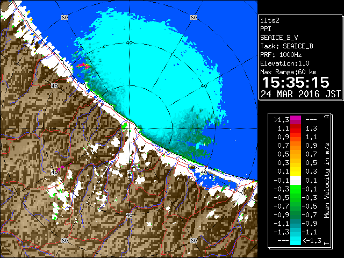
Task: Click the white band in the velocity color scale
Action: (296, 181)
